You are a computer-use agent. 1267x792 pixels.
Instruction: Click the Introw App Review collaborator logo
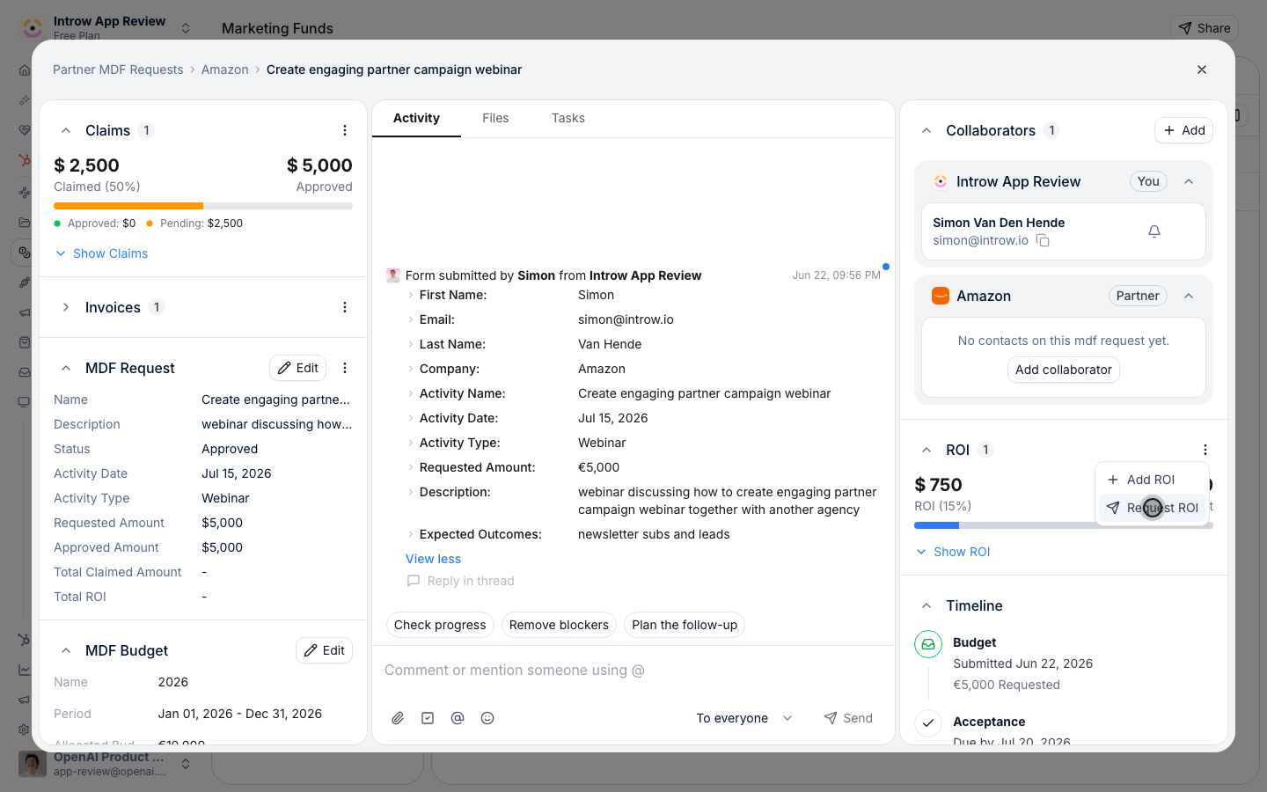click(941, 181)
